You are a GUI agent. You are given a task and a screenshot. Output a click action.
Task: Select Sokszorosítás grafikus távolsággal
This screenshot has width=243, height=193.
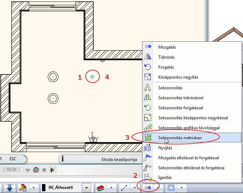(x=192, y=128)
